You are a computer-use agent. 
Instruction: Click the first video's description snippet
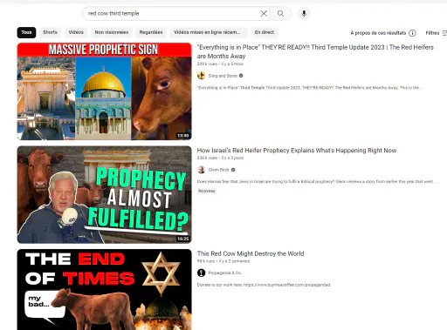click(x=310, y=88)
